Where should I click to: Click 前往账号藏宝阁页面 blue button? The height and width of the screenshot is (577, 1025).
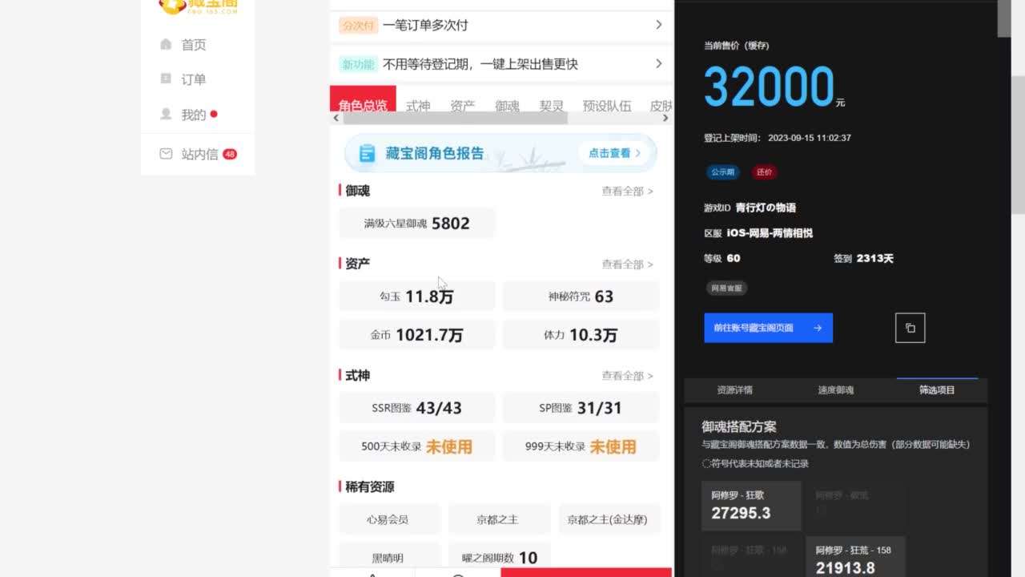coord(769,328)
